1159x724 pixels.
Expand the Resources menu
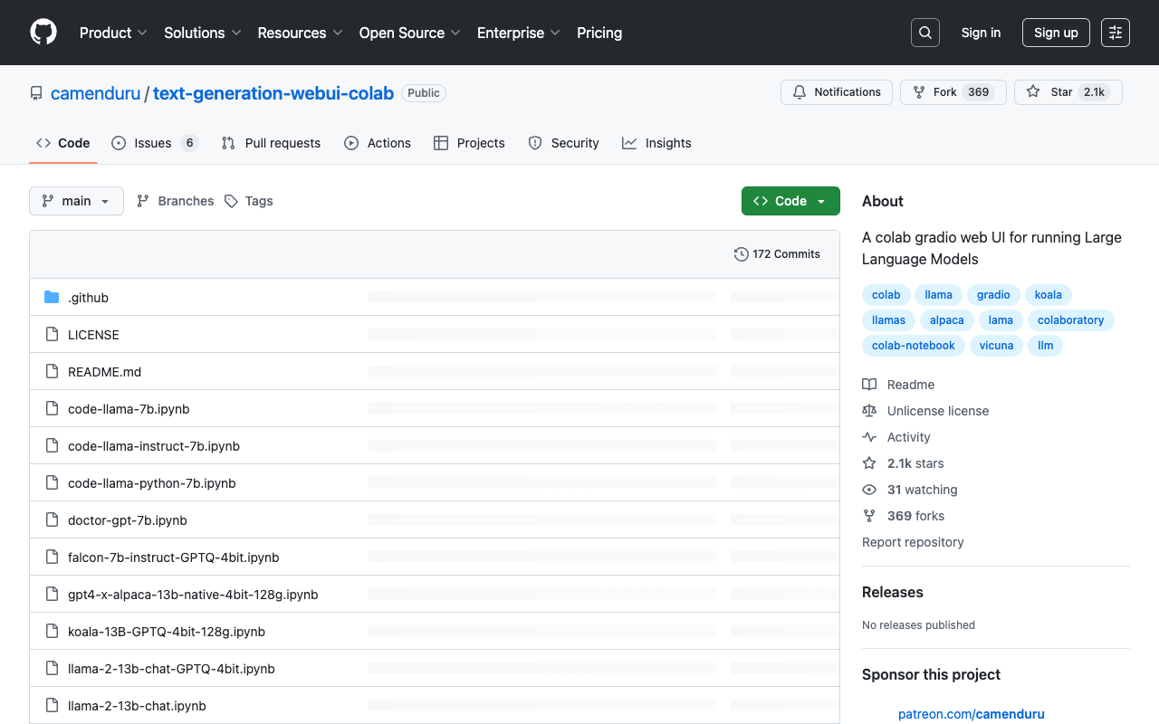coord(300,33)
